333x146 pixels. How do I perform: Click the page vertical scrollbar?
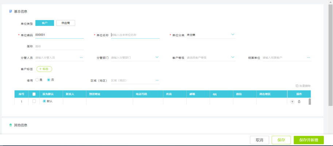click(x=331, y=55)
